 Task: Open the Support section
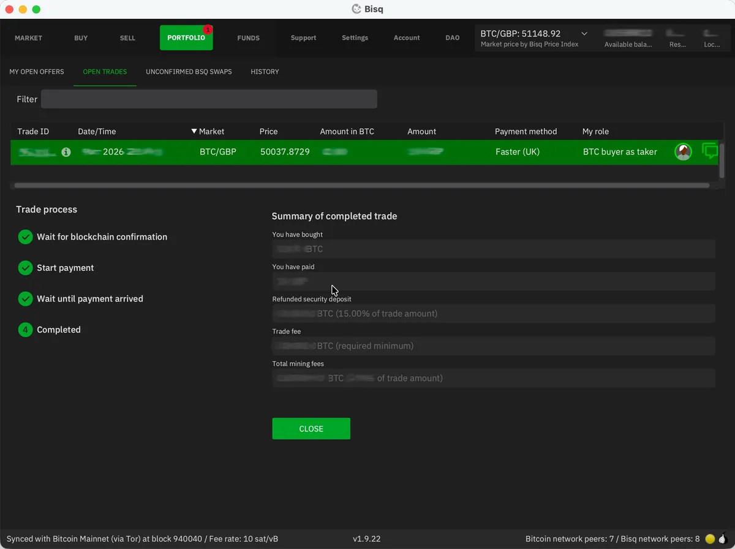click(303, 37)
